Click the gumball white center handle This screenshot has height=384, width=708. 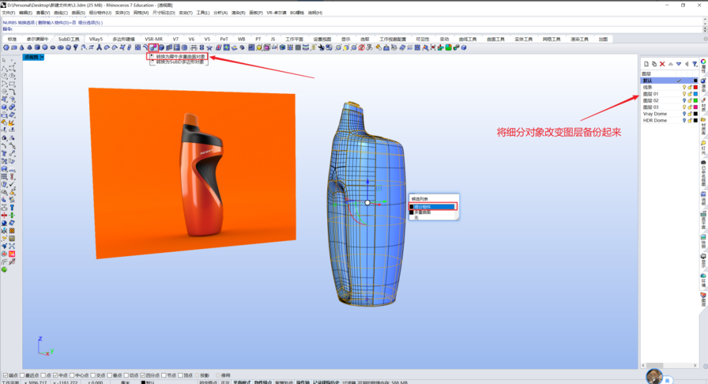point(368,202)
